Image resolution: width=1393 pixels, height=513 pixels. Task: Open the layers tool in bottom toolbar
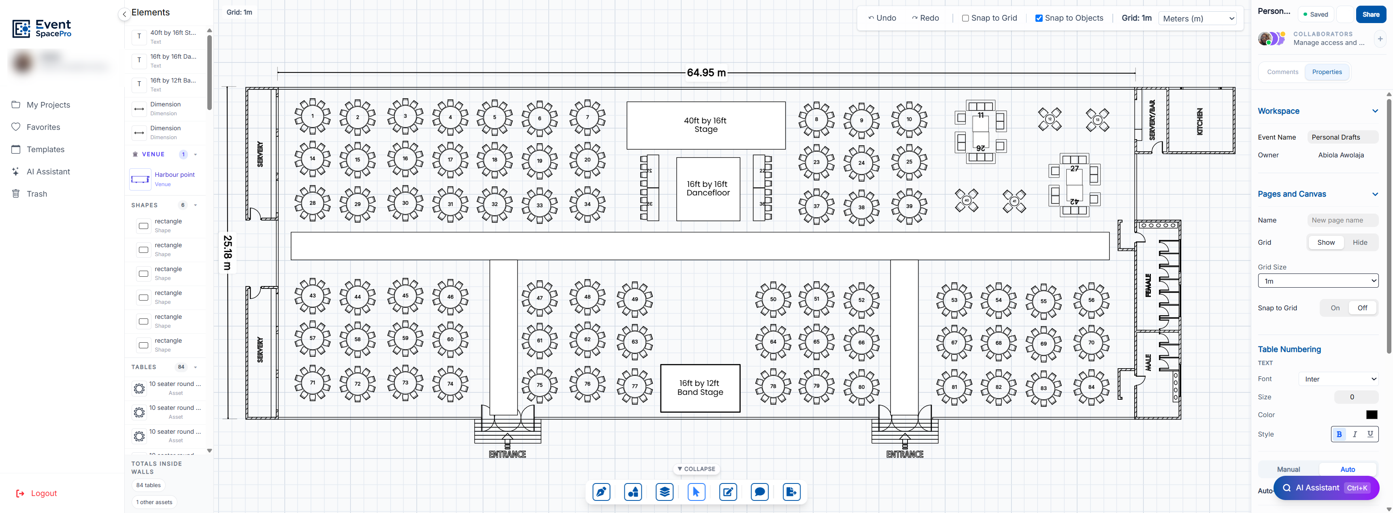665,492
